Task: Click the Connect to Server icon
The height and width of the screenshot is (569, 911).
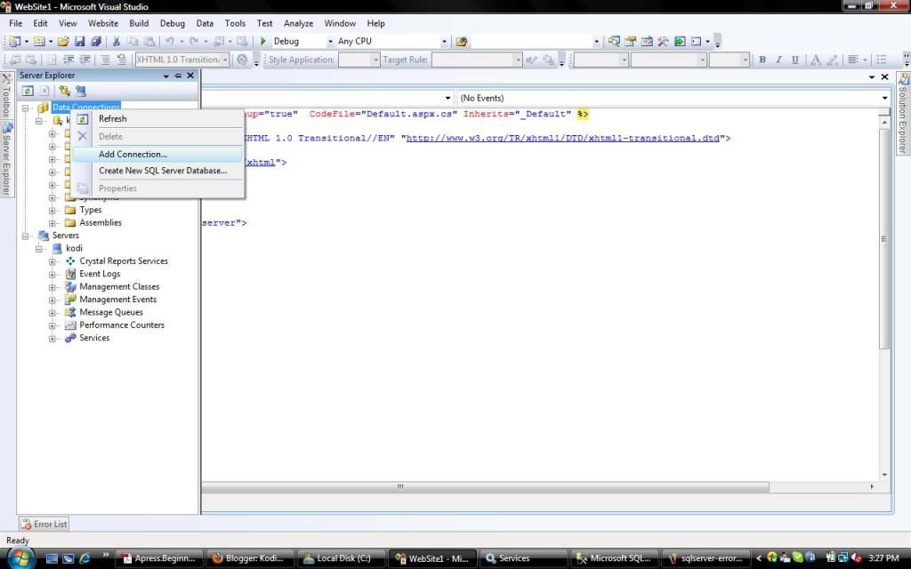Action: point(81,91)
